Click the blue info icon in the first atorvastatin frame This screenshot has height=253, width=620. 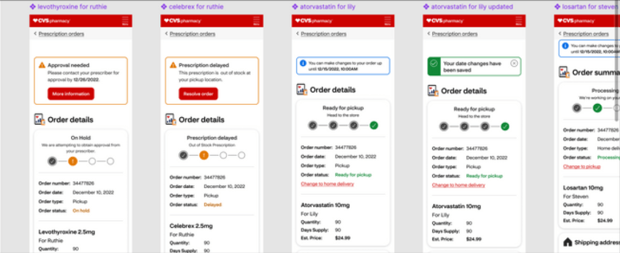pyautogui.click(x=303, y=62)
